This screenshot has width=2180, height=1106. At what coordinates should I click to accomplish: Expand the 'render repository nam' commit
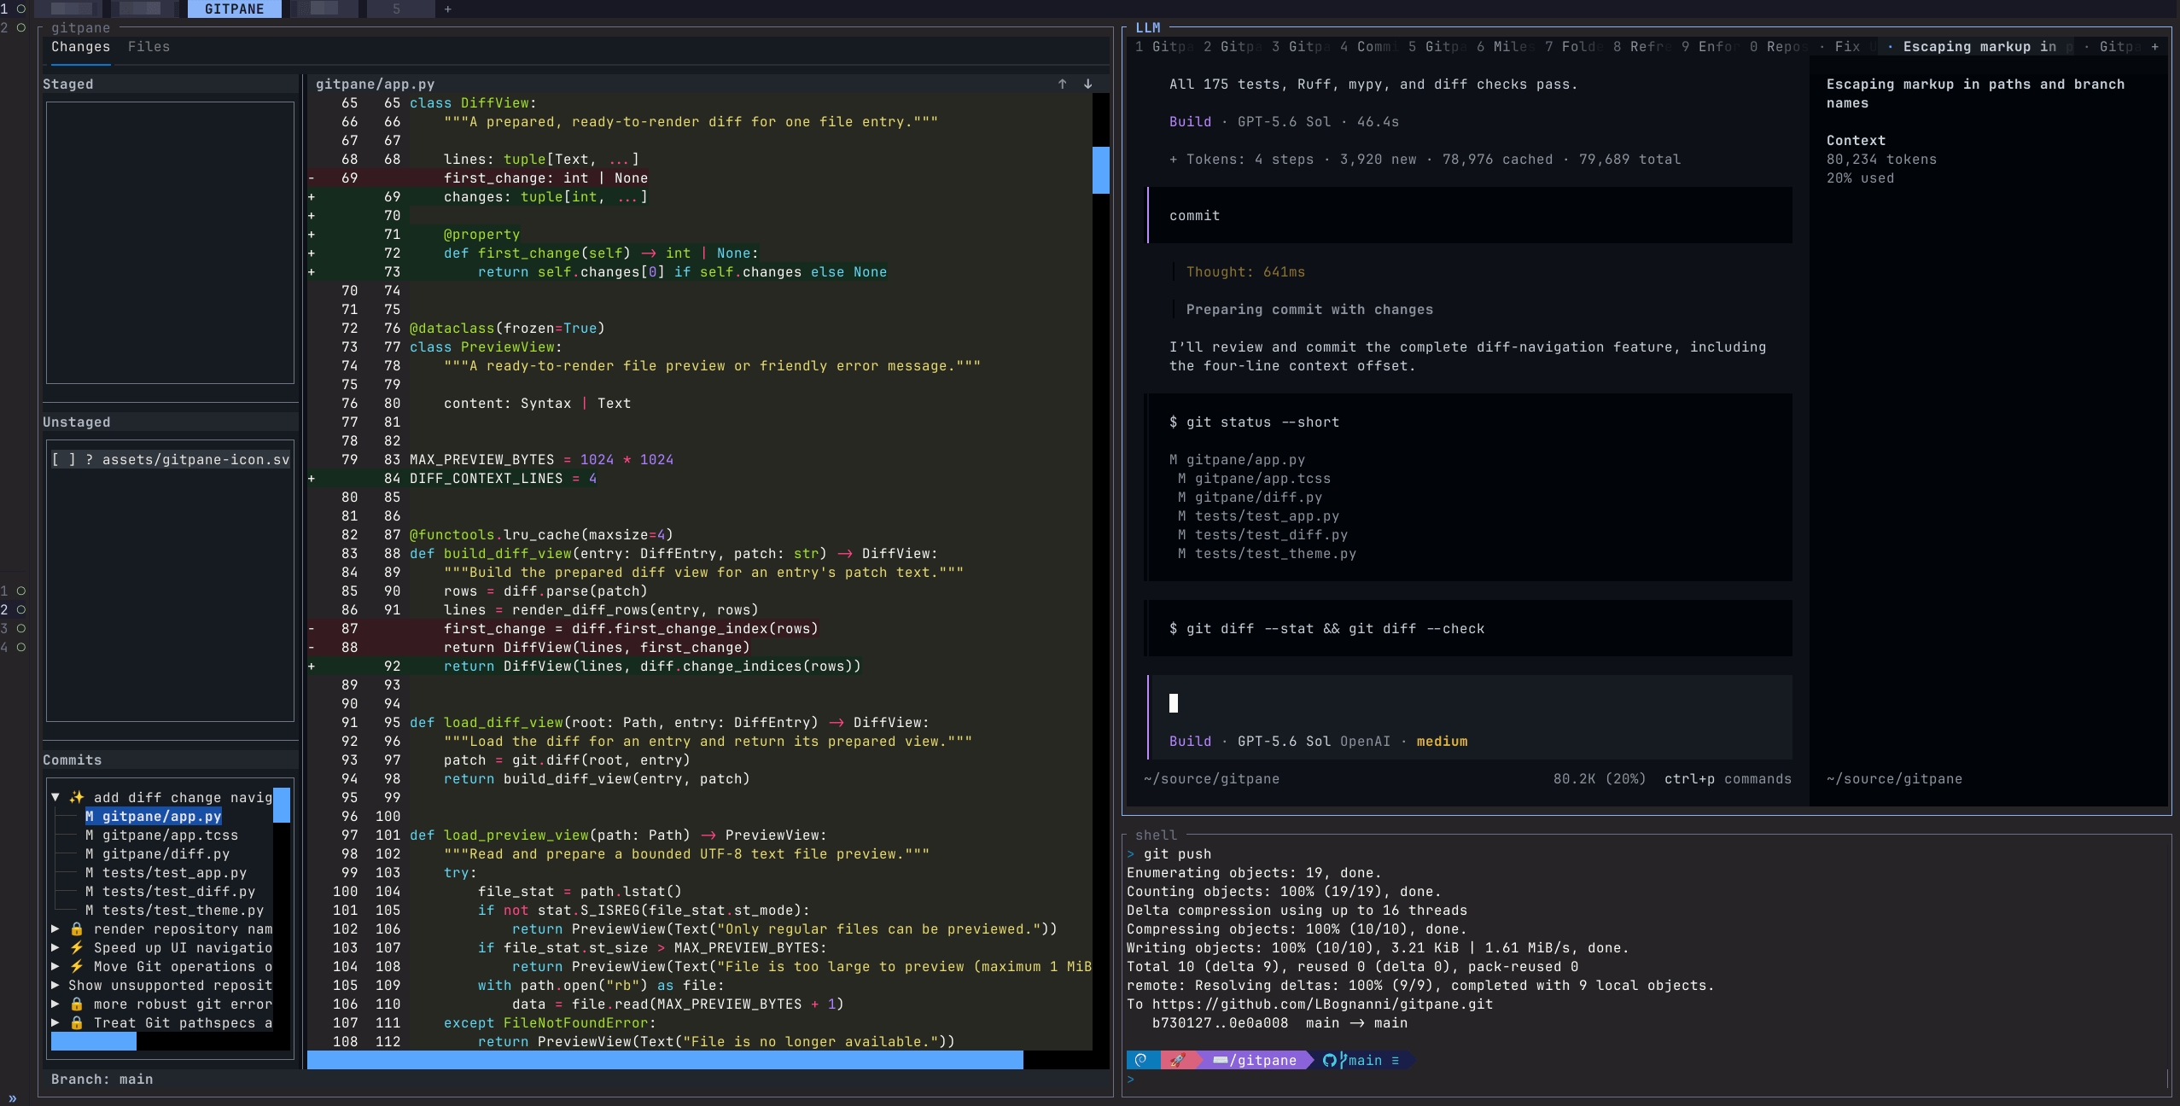[x=55, y=928]
